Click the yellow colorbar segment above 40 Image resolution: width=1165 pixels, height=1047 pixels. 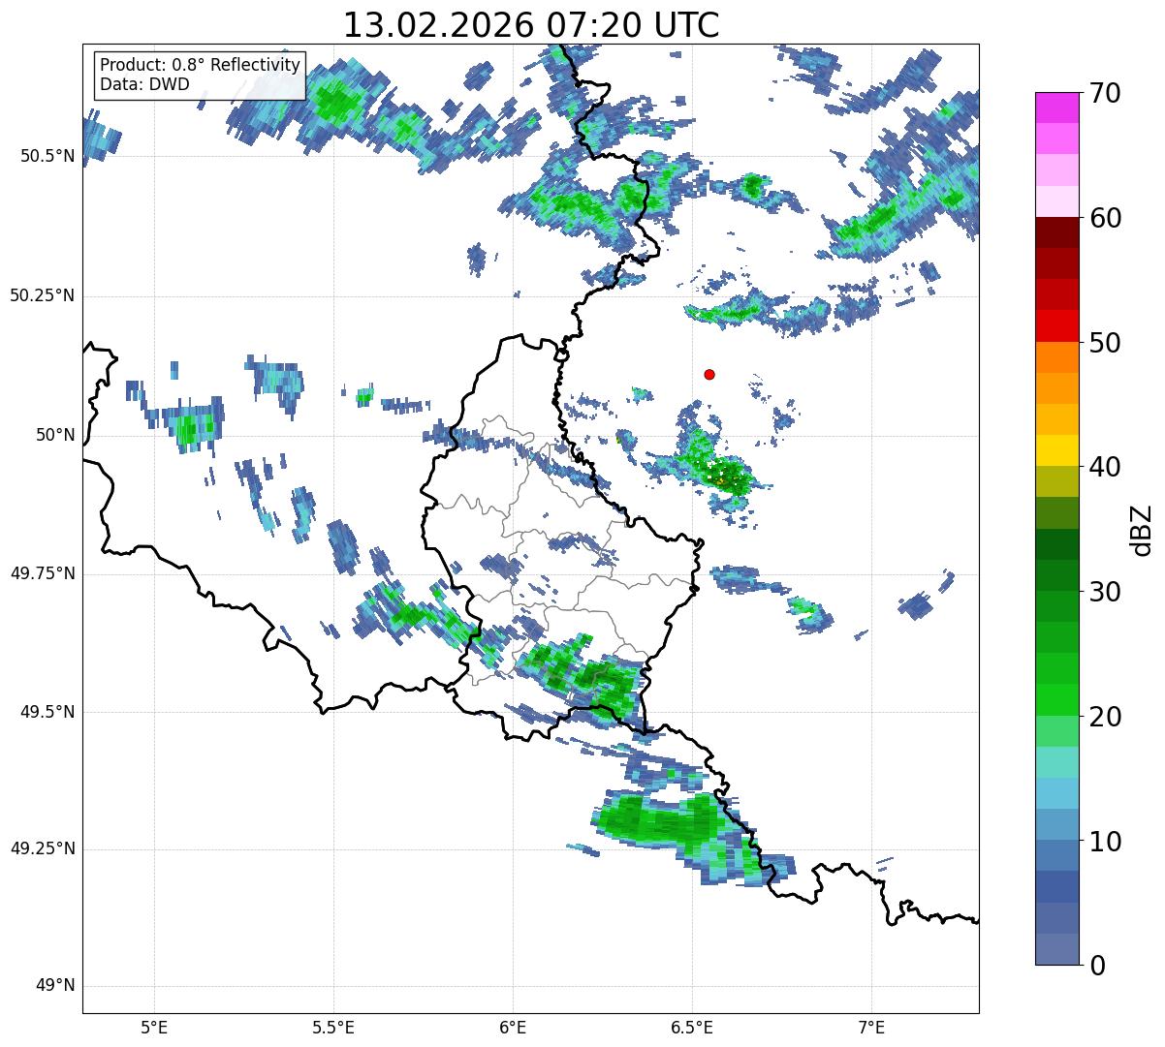point(1056,450)
